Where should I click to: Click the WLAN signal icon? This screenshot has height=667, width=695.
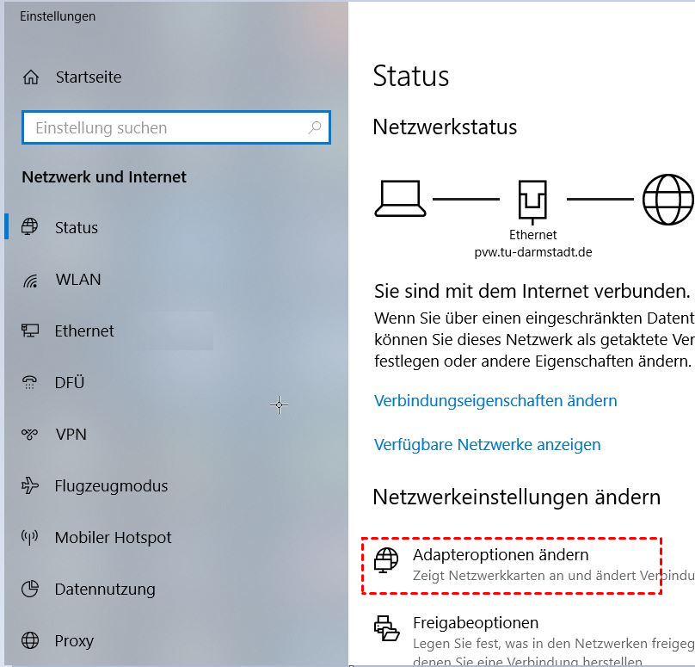(x=30, y=281)
